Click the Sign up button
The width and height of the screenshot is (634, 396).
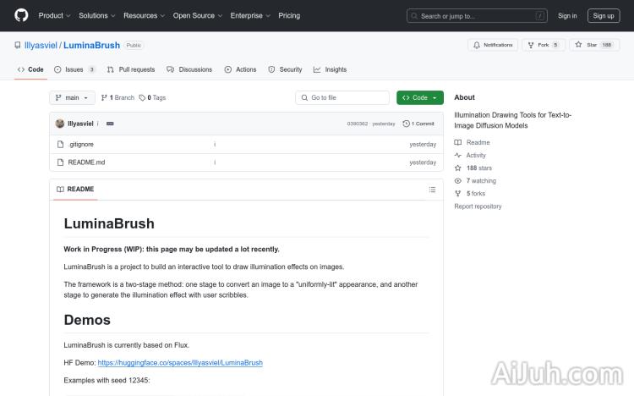pyautogui.click(x=604, y=15)
